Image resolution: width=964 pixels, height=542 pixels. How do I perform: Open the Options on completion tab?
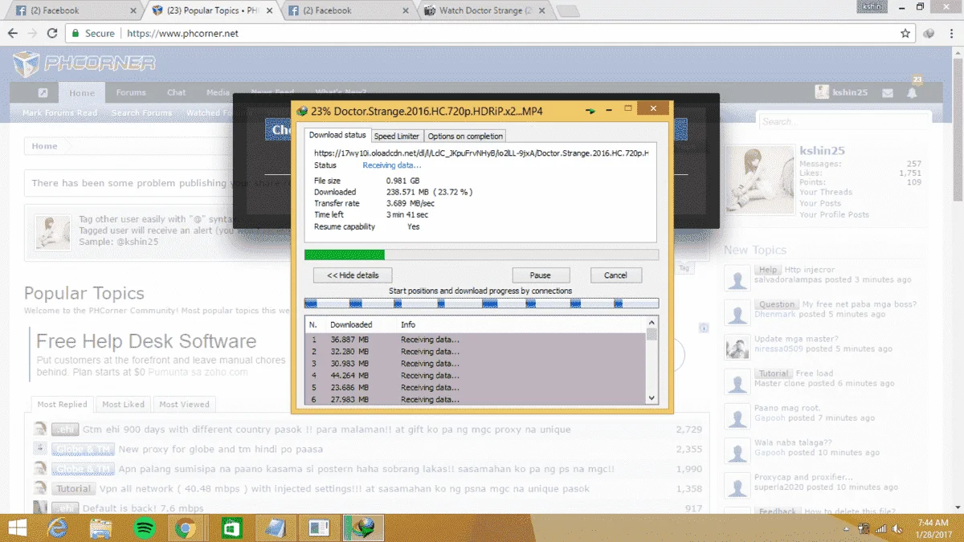(x=465, y=137)
